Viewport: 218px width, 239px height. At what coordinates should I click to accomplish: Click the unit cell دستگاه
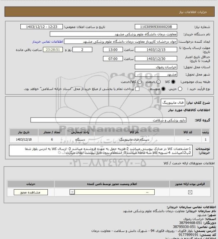80,139
